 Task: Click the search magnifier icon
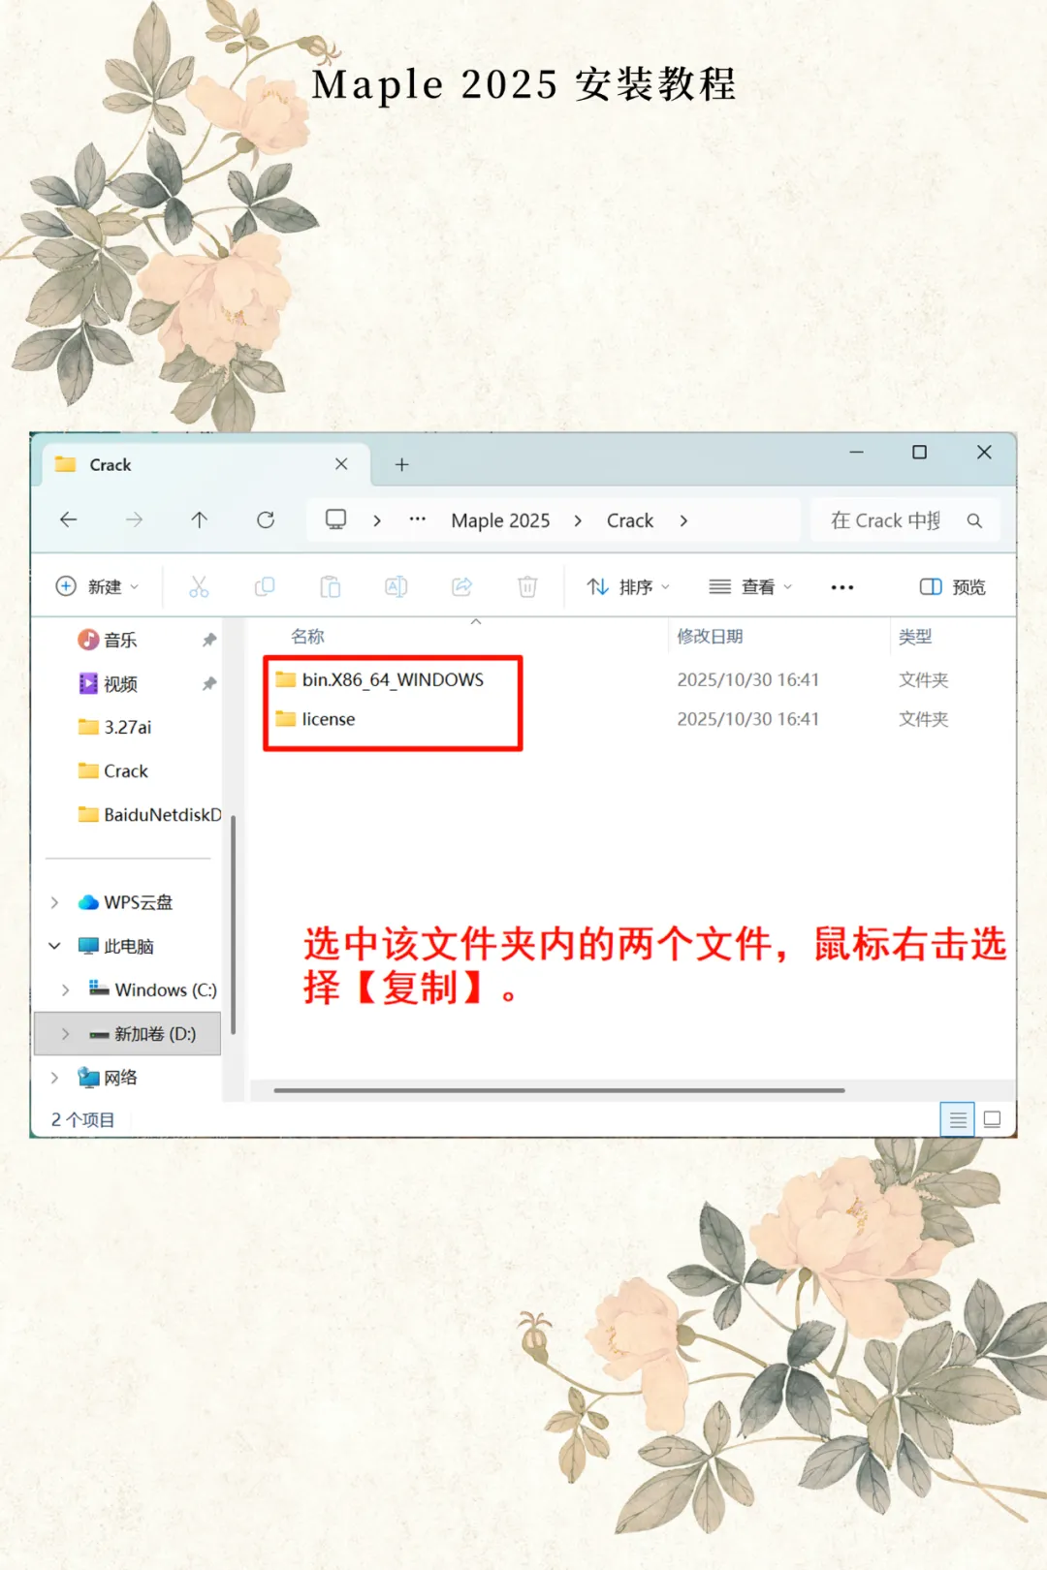pos(974,520)
